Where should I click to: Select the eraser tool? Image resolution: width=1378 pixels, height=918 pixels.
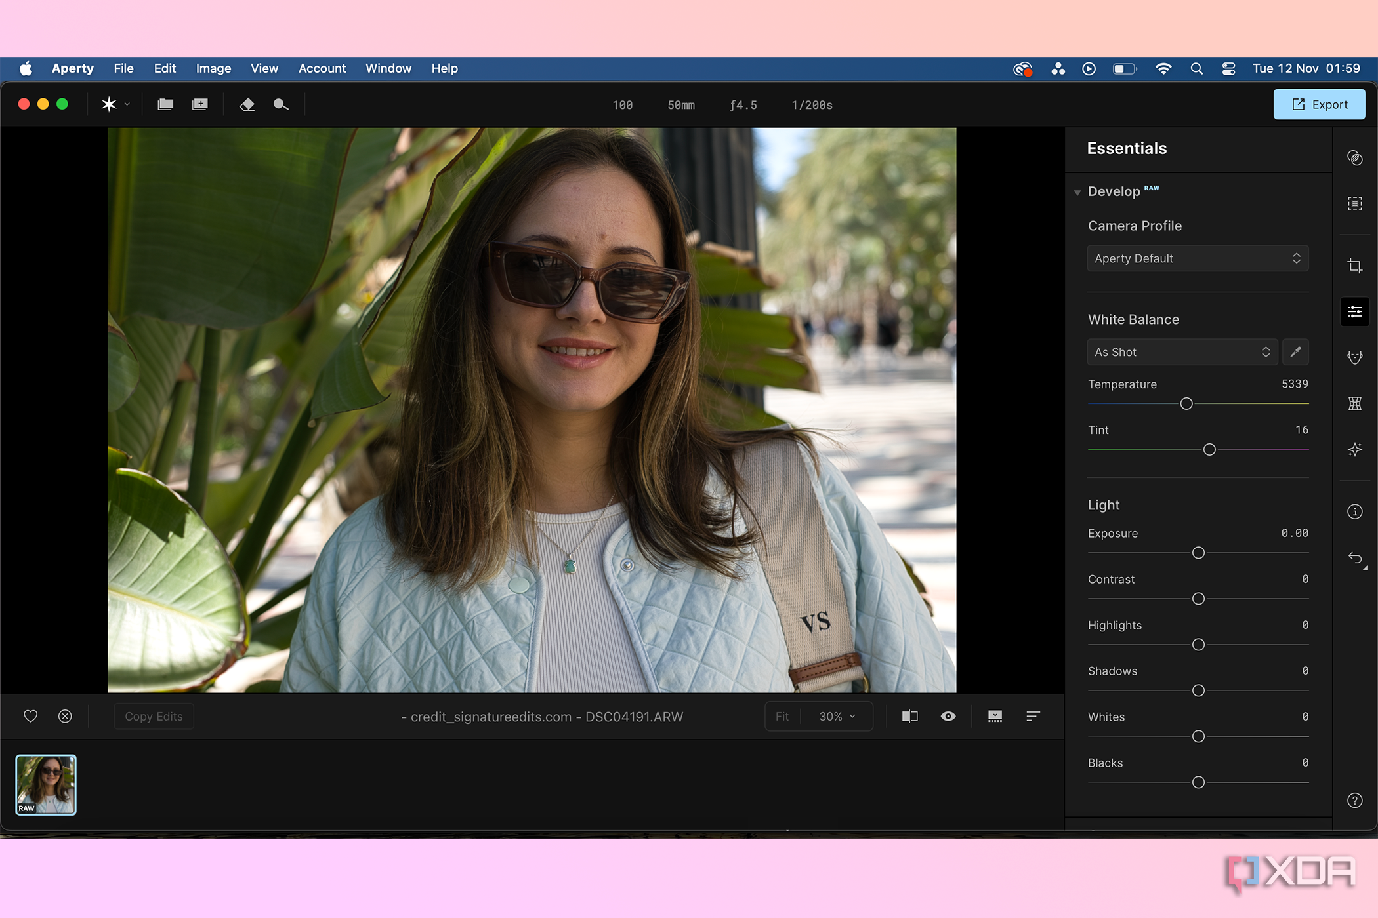coord(247,104)
